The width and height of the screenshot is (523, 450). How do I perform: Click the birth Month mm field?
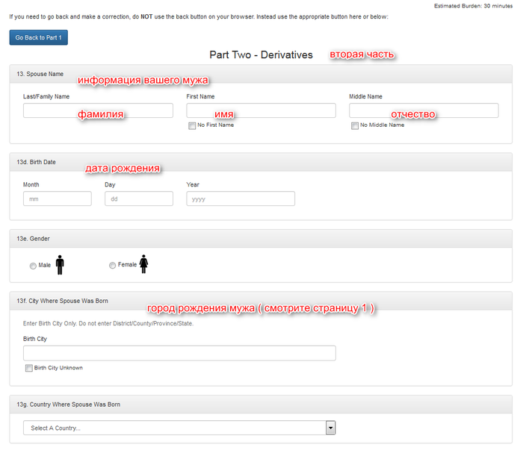click(58, 199)
